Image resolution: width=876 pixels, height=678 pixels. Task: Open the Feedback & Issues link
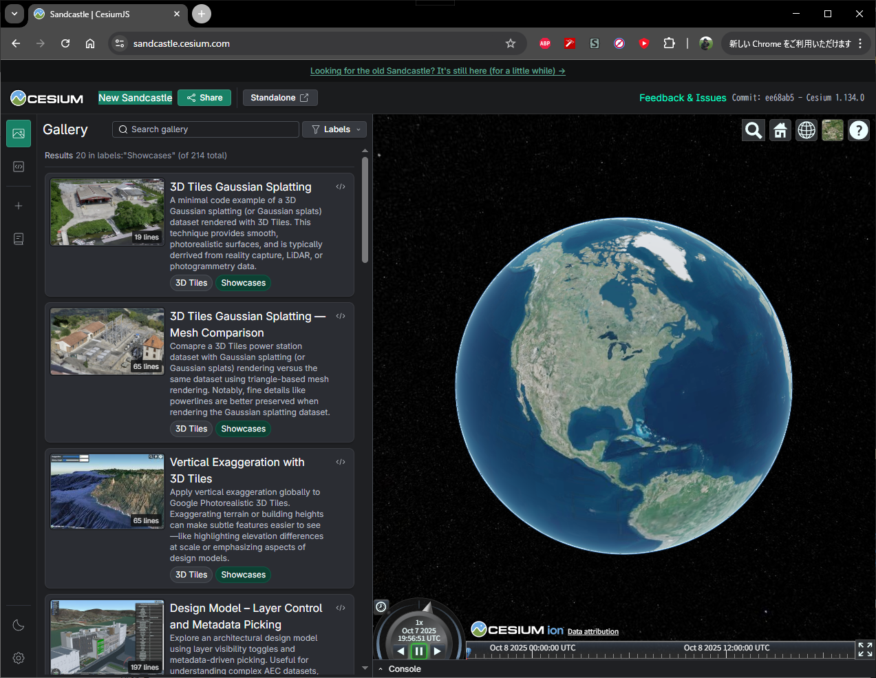(682, 98)
